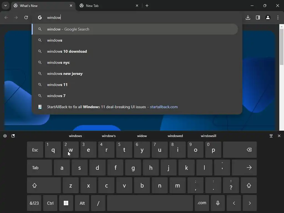Image resolution: width=284 pixels, height=213 pixels.
Task: Tap the Esc key
Action: pyautogui.click(x=35, y=150)
